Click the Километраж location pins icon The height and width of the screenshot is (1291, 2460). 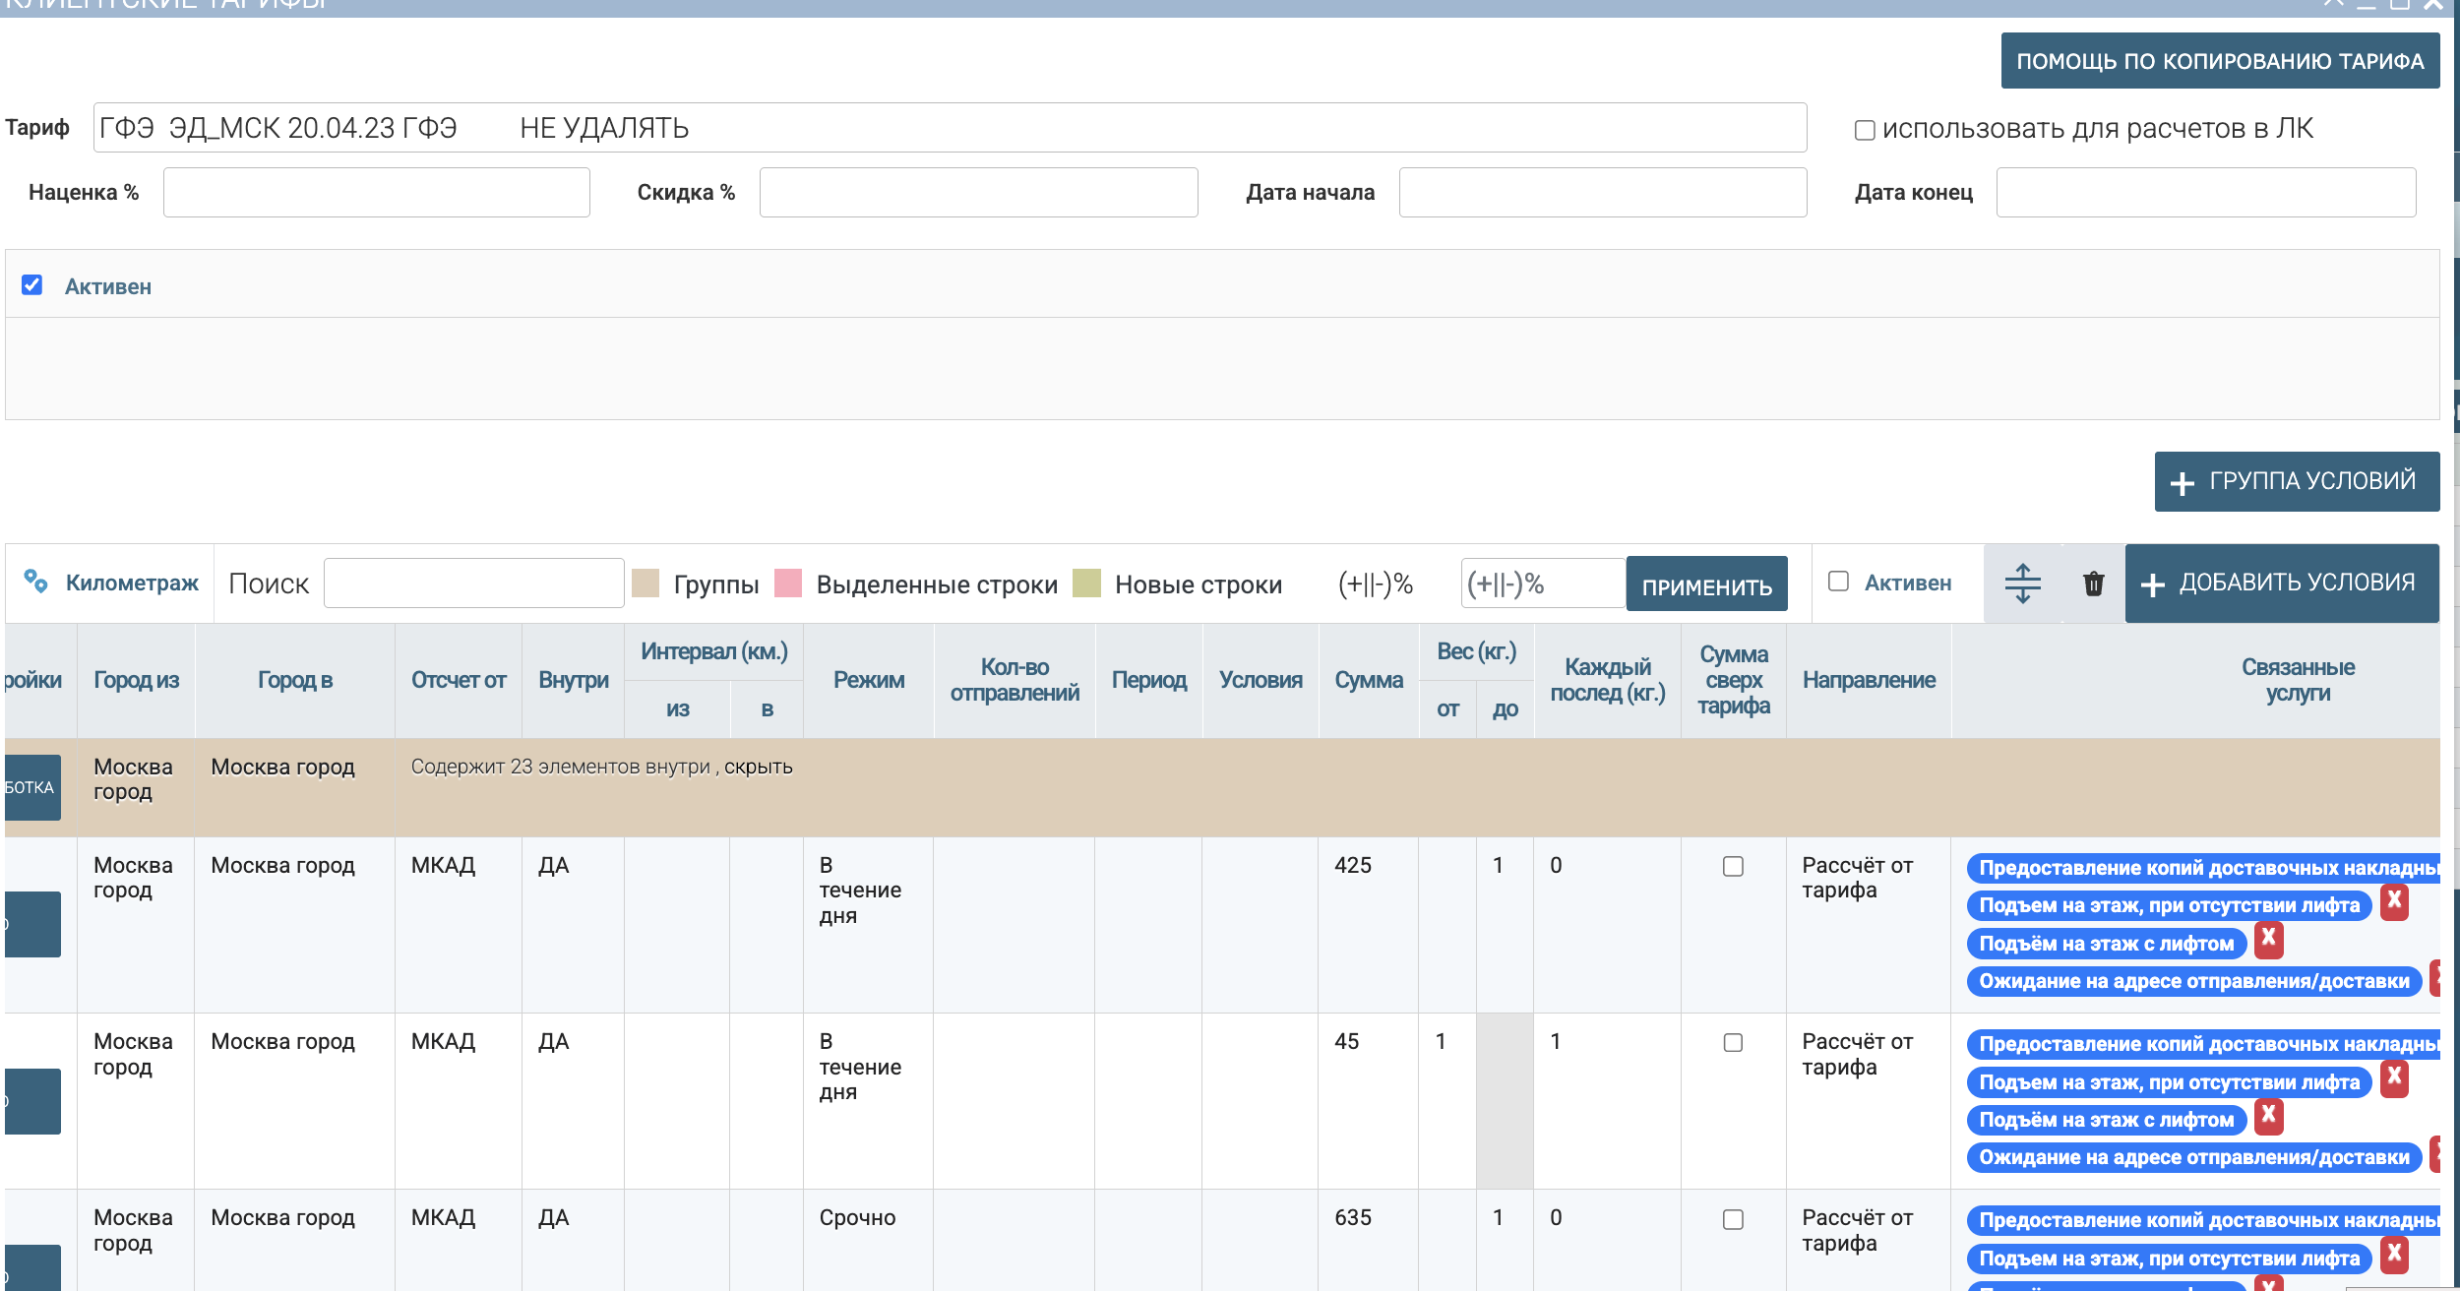coord(35,582)
